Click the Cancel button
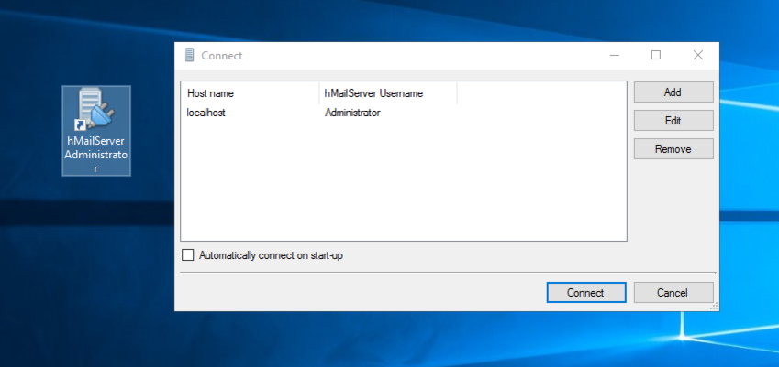This screenshot has width=779, height=367. [x=673, y=292]
